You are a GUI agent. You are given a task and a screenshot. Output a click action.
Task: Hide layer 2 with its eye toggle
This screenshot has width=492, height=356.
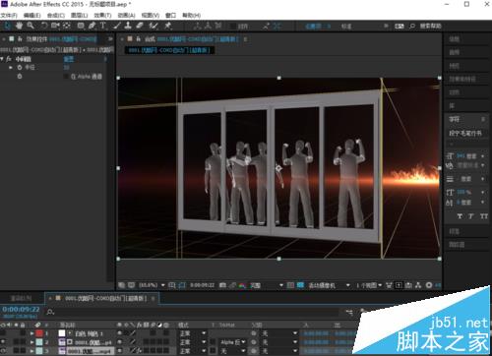(x=3, y=342)
